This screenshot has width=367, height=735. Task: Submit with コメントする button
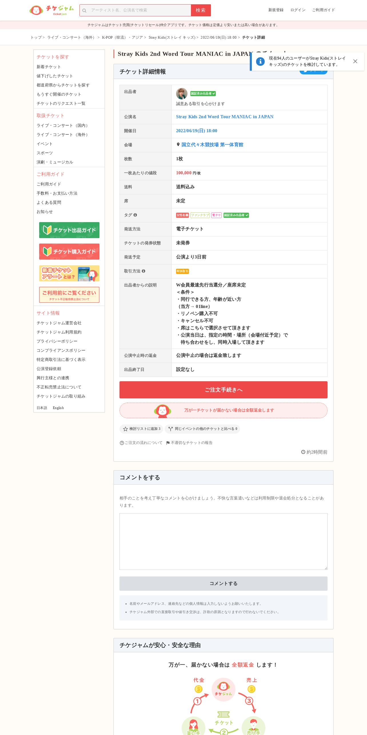click(224, 584)
